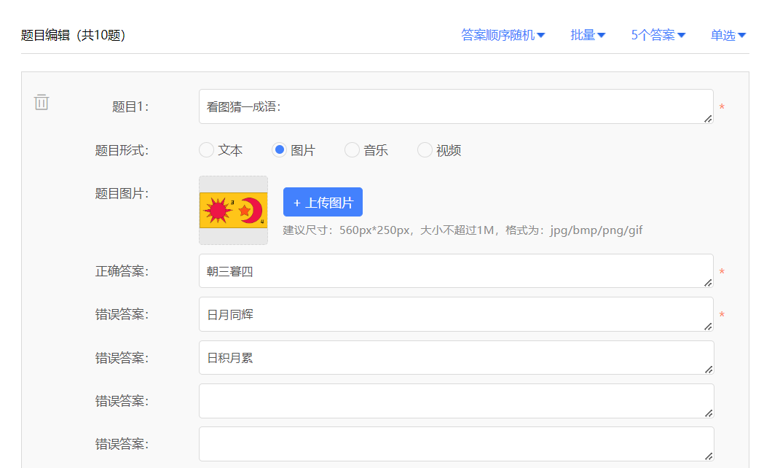Select the 音乐 question format
The height and width of the screenshot is (468, 772).
click(352, 149)
